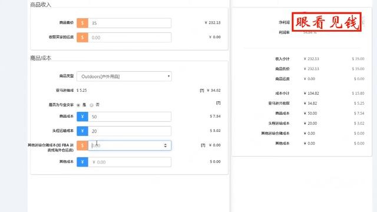Click the $ button for 其他运输仓储成本 field
The width and height of the screenshot is (377, 212).
(82, 145)
